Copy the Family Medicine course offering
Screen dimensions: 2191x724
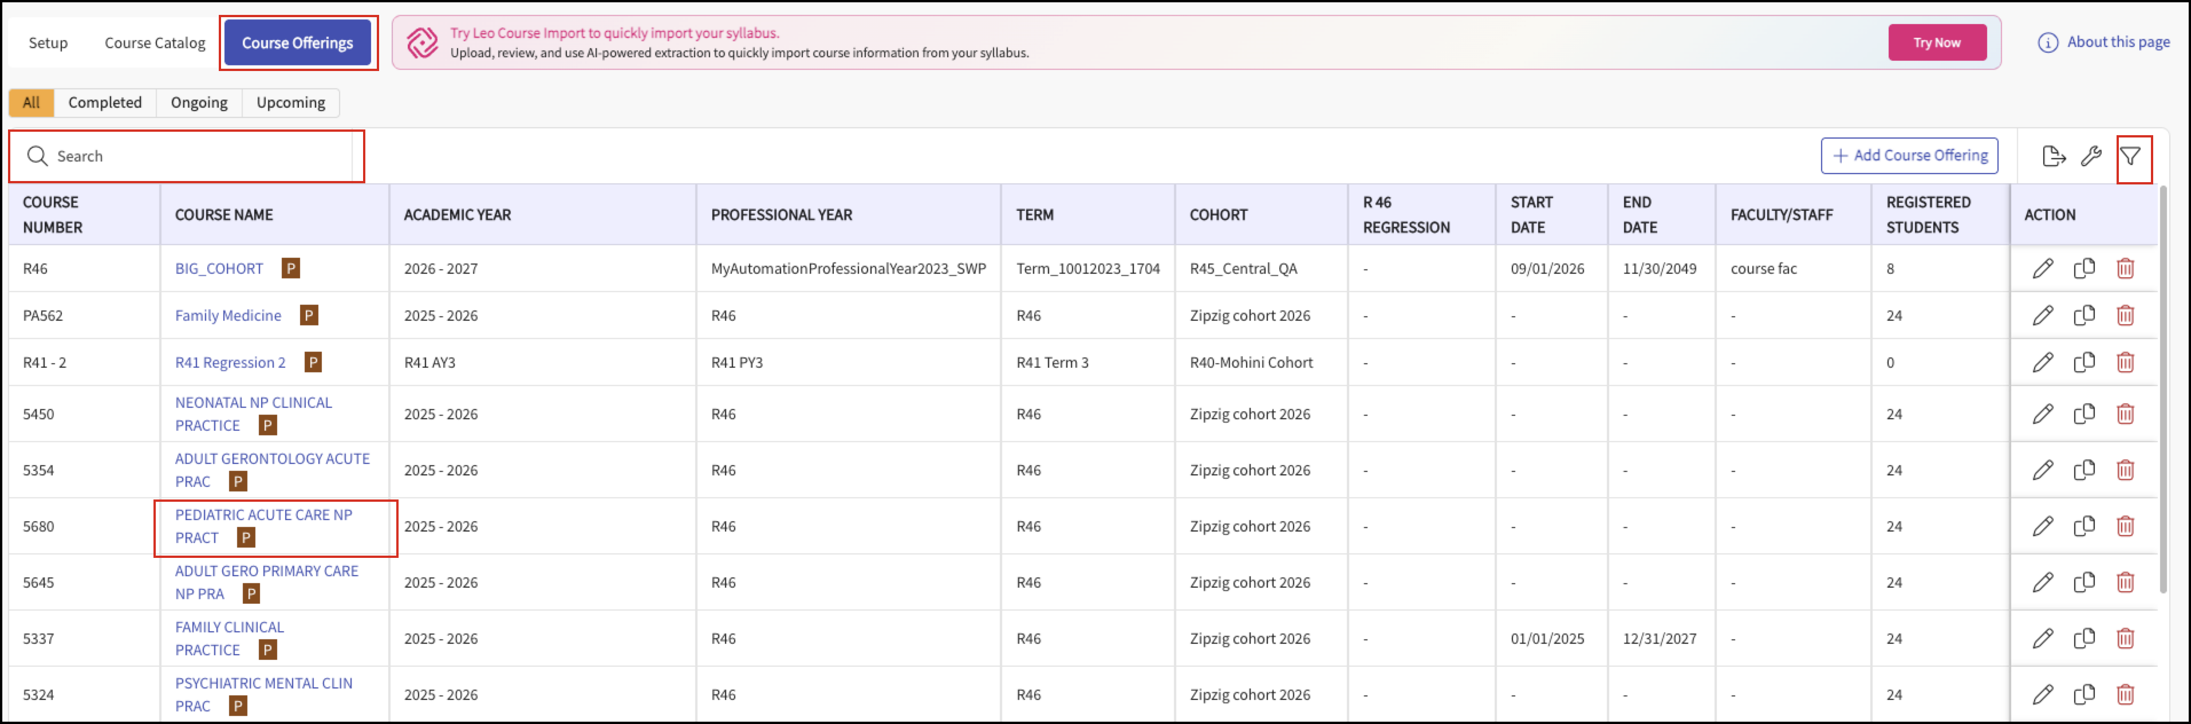[2084, 316]
